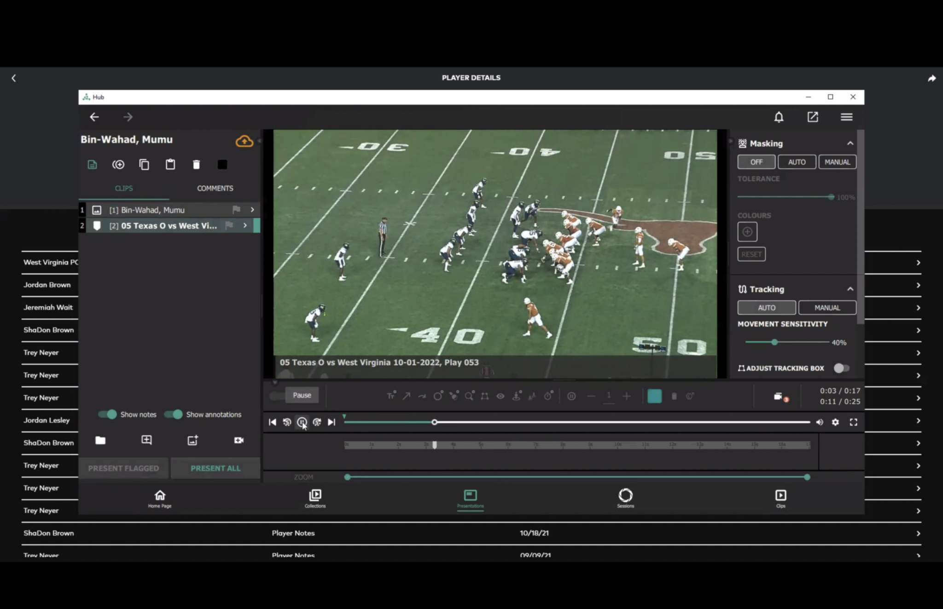This screenshot has width=943, height=609.
Task: Switch to the Comments tab
Action: tap(215, 189)
